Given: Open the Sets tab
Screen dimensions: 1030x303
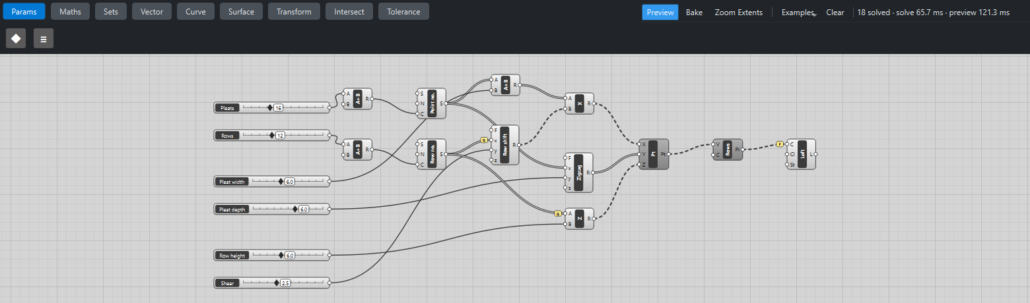Looking at the screenshot, I should pos(111,11).
